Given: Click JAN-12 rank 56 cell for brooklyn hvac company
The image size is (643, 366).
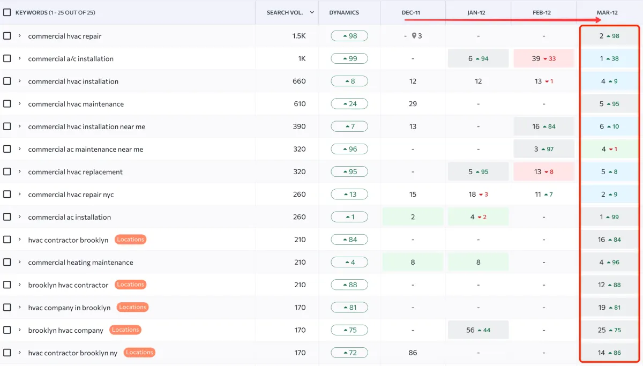Looking at the screenshot, I should (478, 330).
